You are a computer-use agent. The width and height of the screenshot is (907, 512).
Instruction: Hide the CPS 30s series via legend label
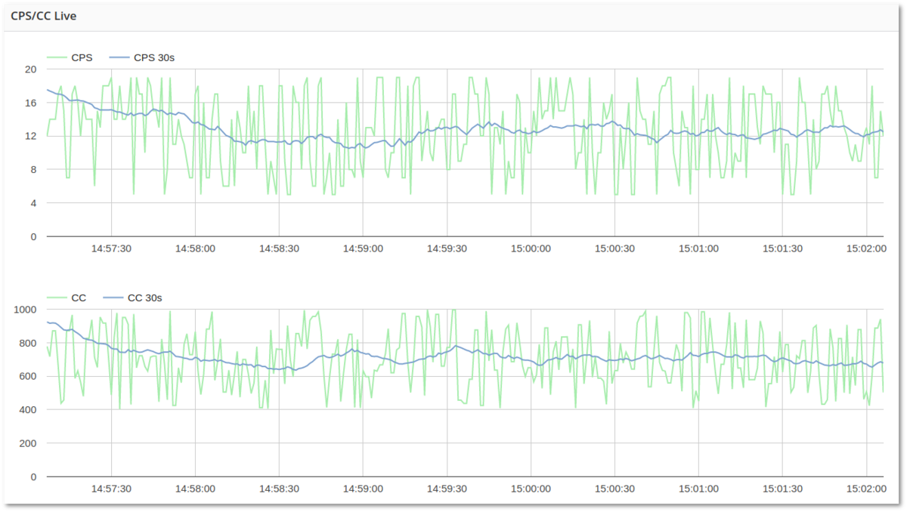pyautogui.click(x=154, y=57)
